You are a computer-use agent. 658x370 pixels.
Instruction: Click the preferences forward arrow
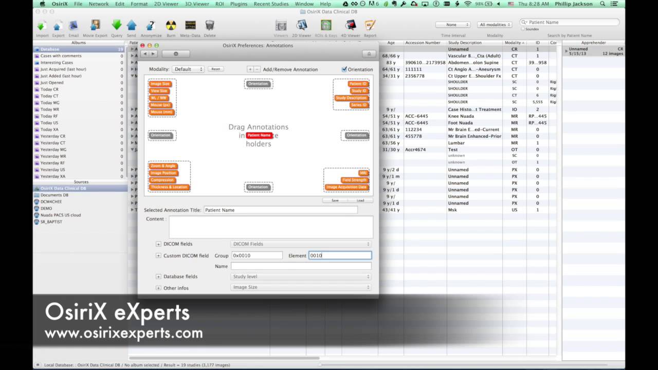click(153, 54)
